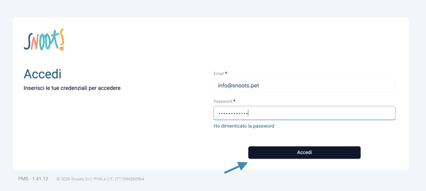Image resolution: width=426 pixels, height=191 pixels.
Task: Click the asterisk next to the Email label
Action: coord(226,73)
